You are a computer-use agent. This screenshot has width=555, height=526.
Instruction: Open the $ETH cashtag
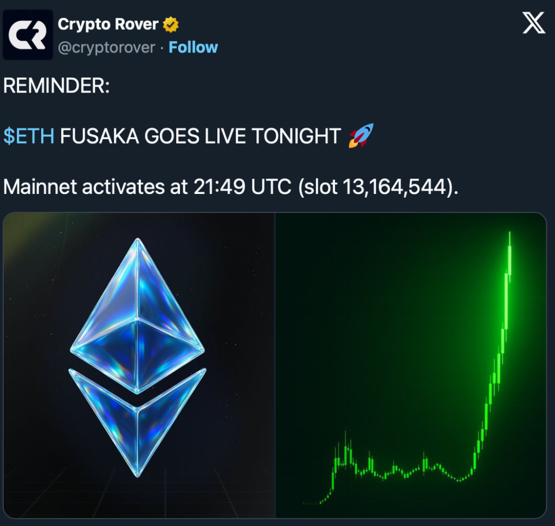[x=29, y=136]
